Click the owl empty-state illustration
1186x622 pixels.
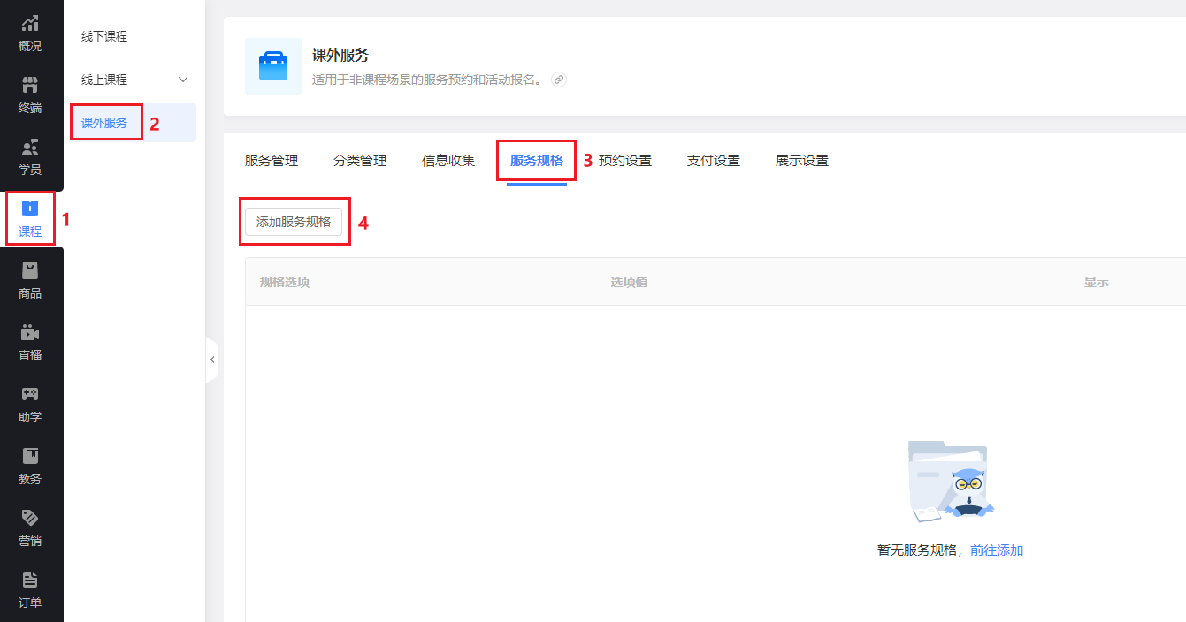951,481
